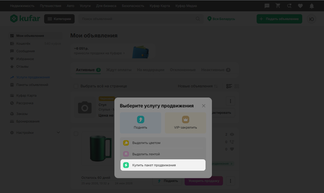The width and height of the screenshot is (324, 193).
Task: Open Избранное in sidebar
Action: [x=25, y=59]
